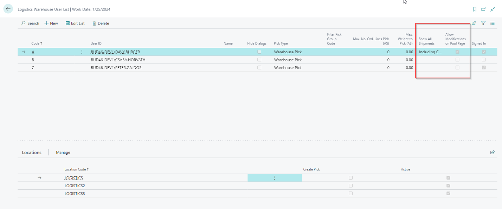The height and width of the screenshot is (209, 502).
Task: Open LOGISTICS row more options menu
Action: point(275,178)
